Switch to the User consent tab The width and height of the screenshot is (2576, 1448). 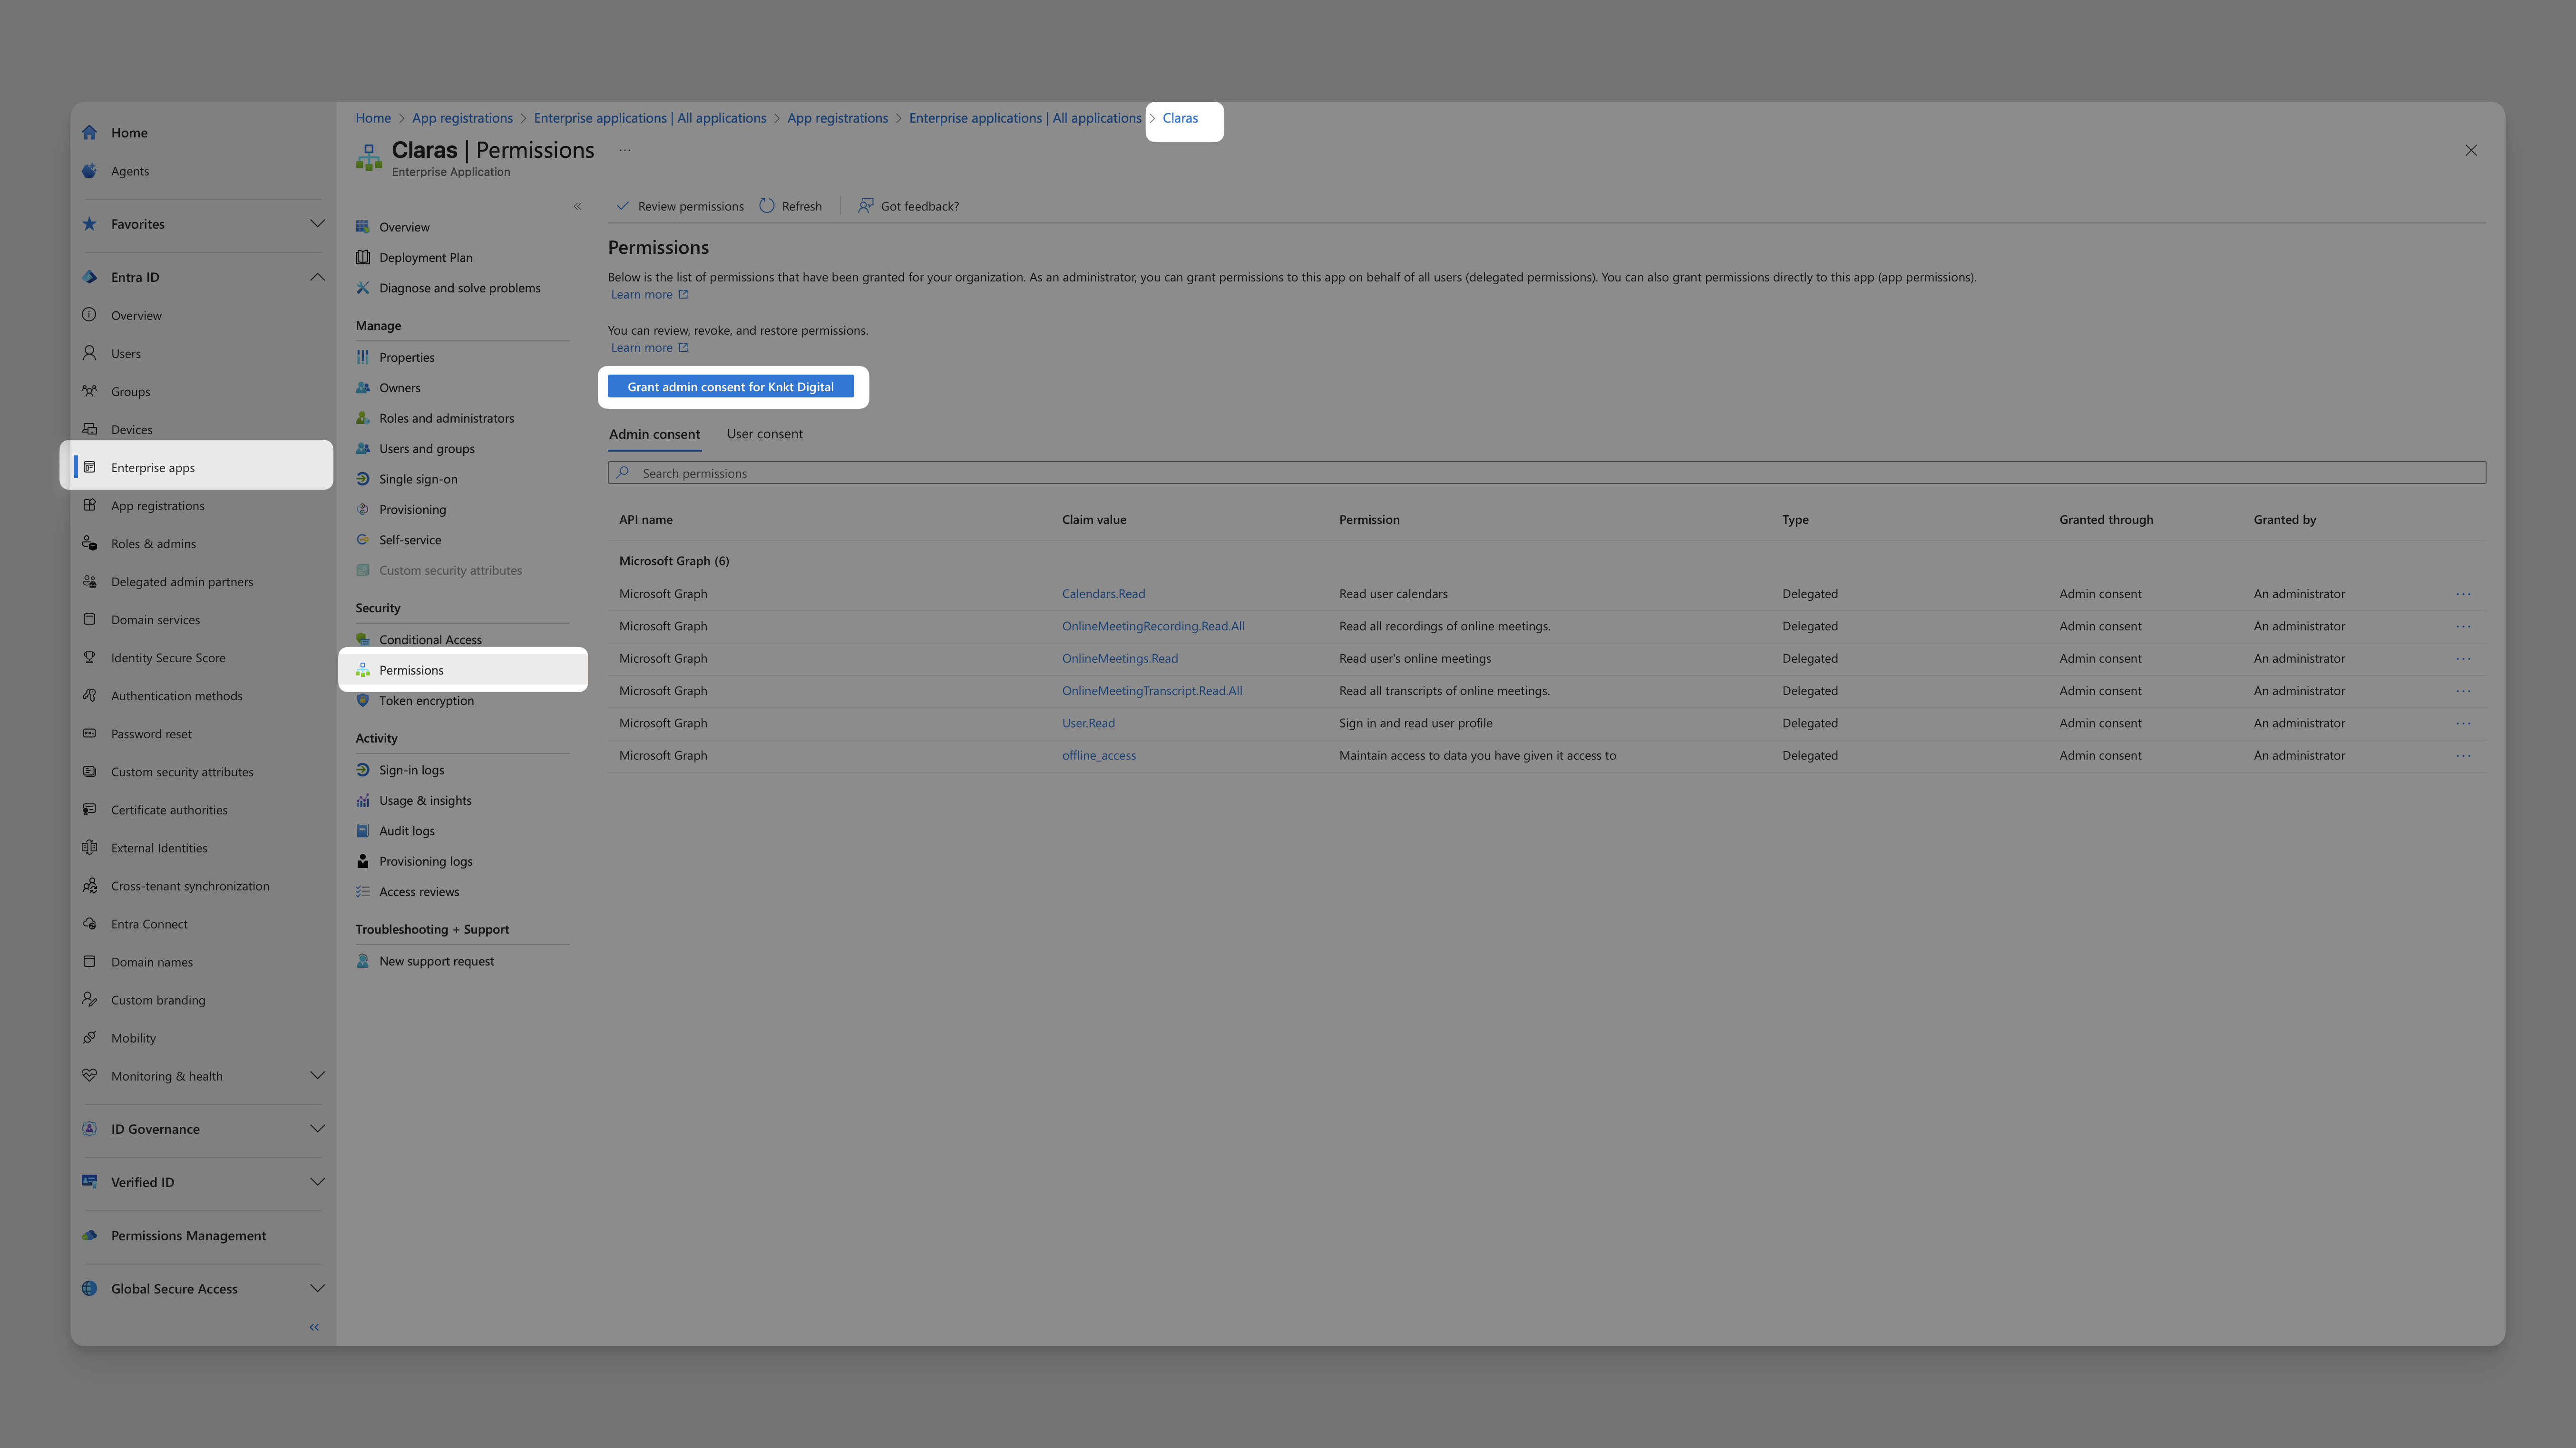(x=764, y=434)
